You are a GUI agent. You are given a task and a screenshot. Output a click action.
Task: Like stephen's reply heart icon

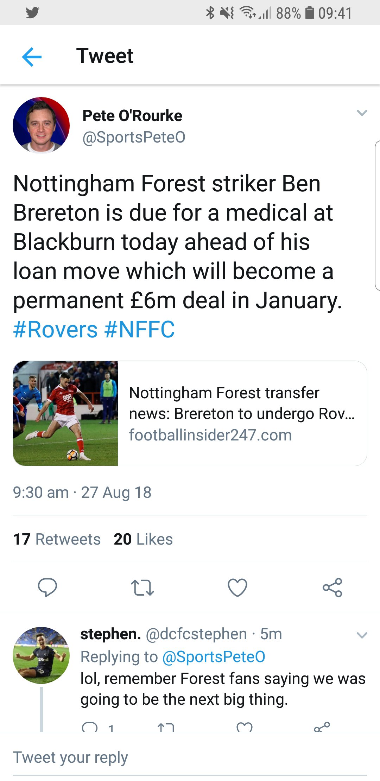pos(244,727)
